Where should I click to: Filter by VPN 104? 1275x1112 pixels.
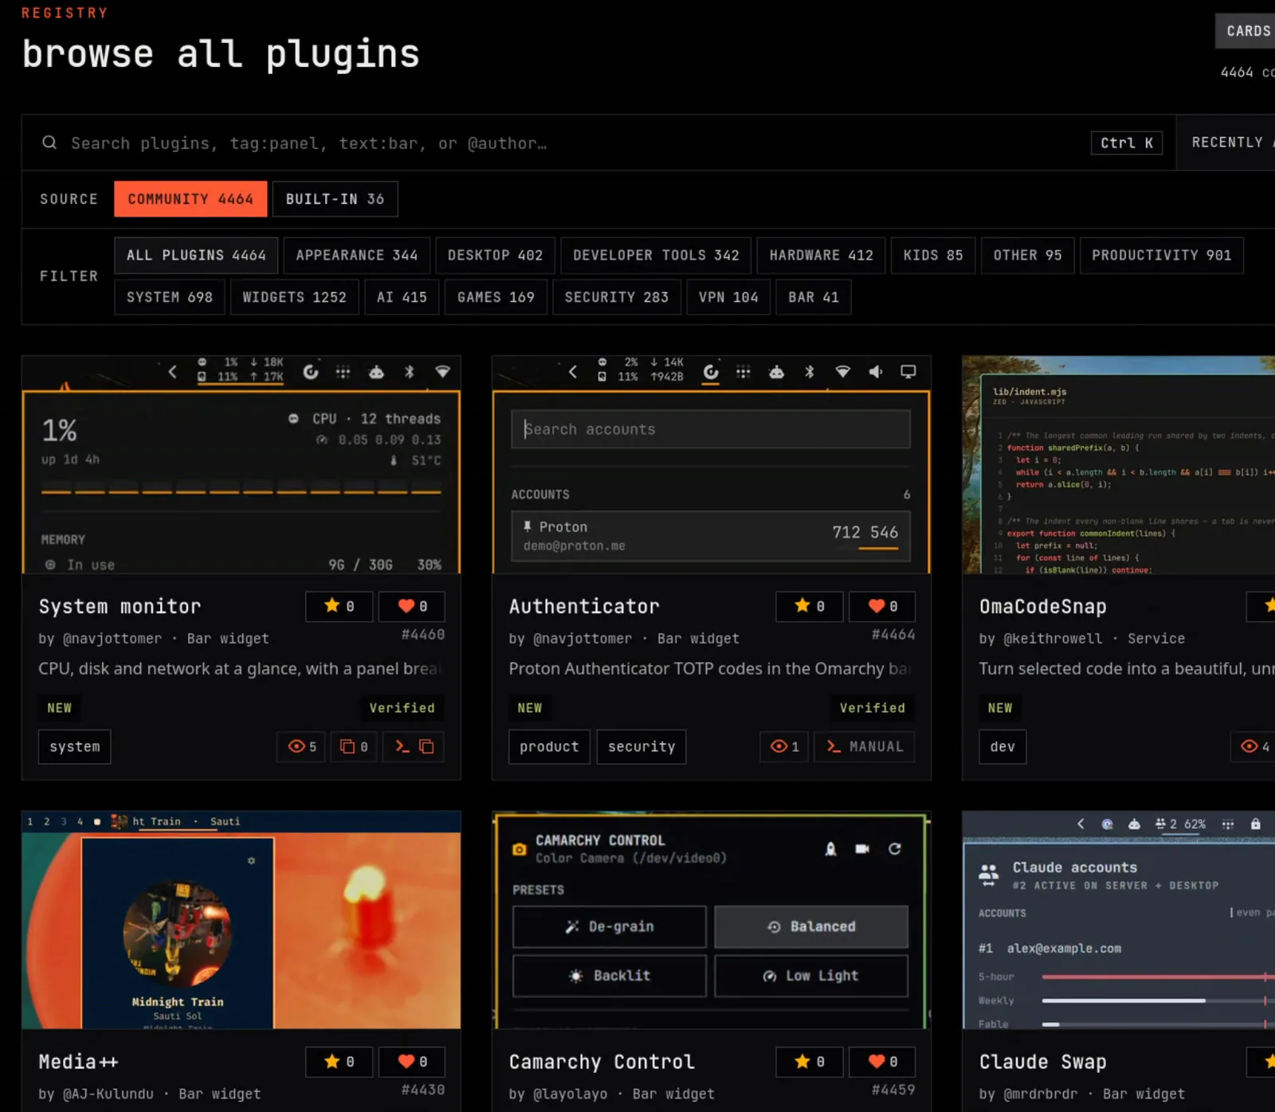[x=728, y=297]
